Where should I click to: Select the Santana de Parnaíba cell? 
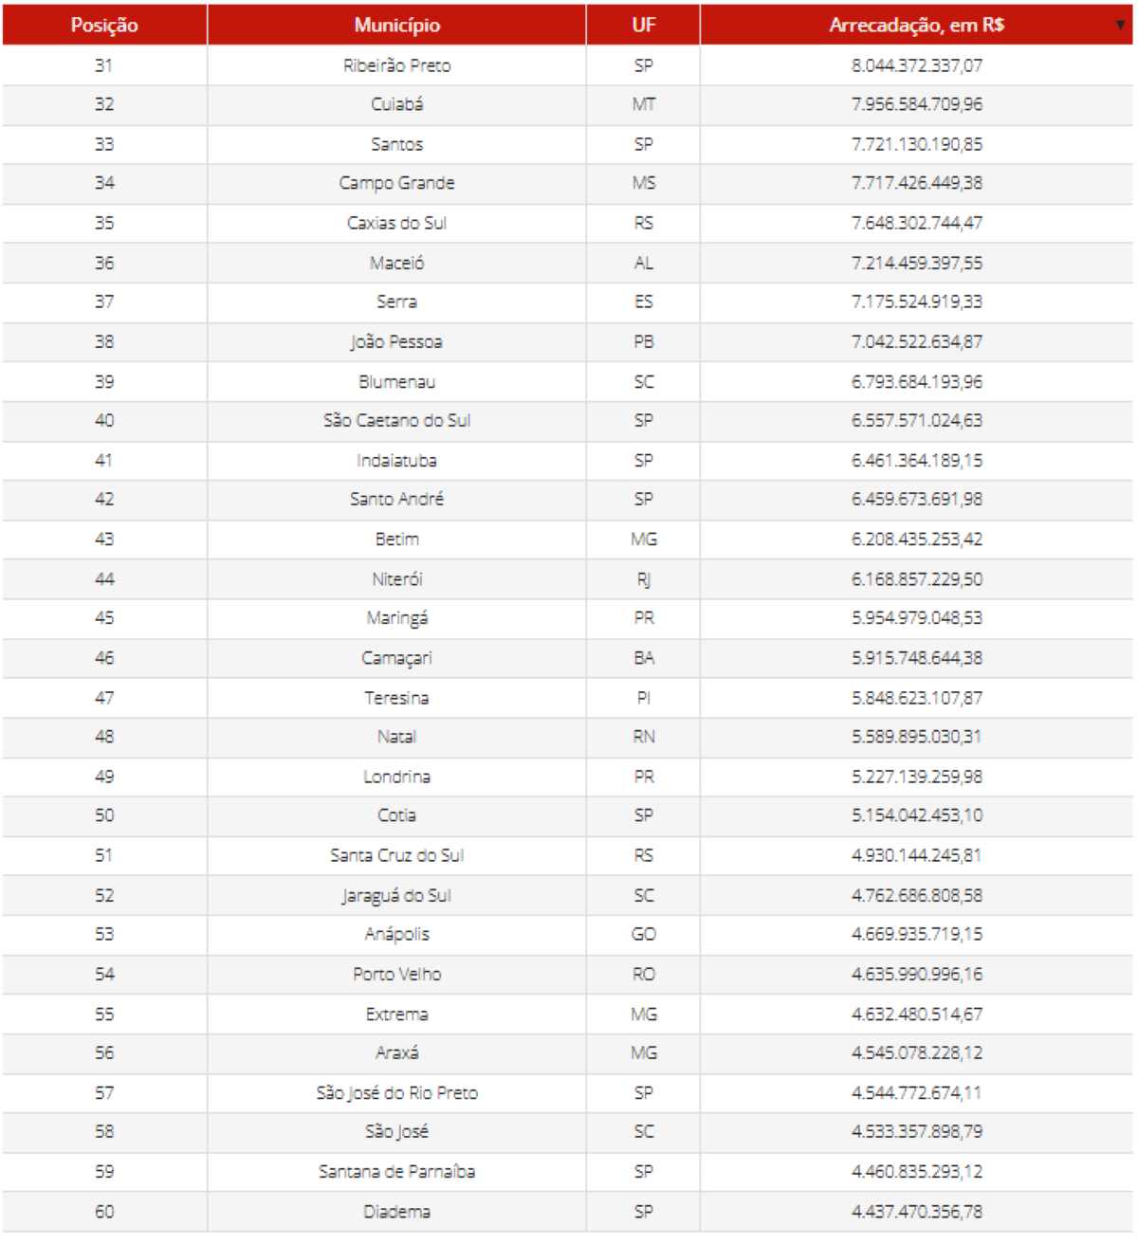(396, 1171)
